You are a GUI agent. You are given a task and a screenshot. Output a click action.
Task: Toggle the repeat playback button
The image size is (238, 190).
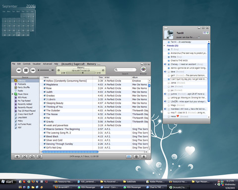32,156
